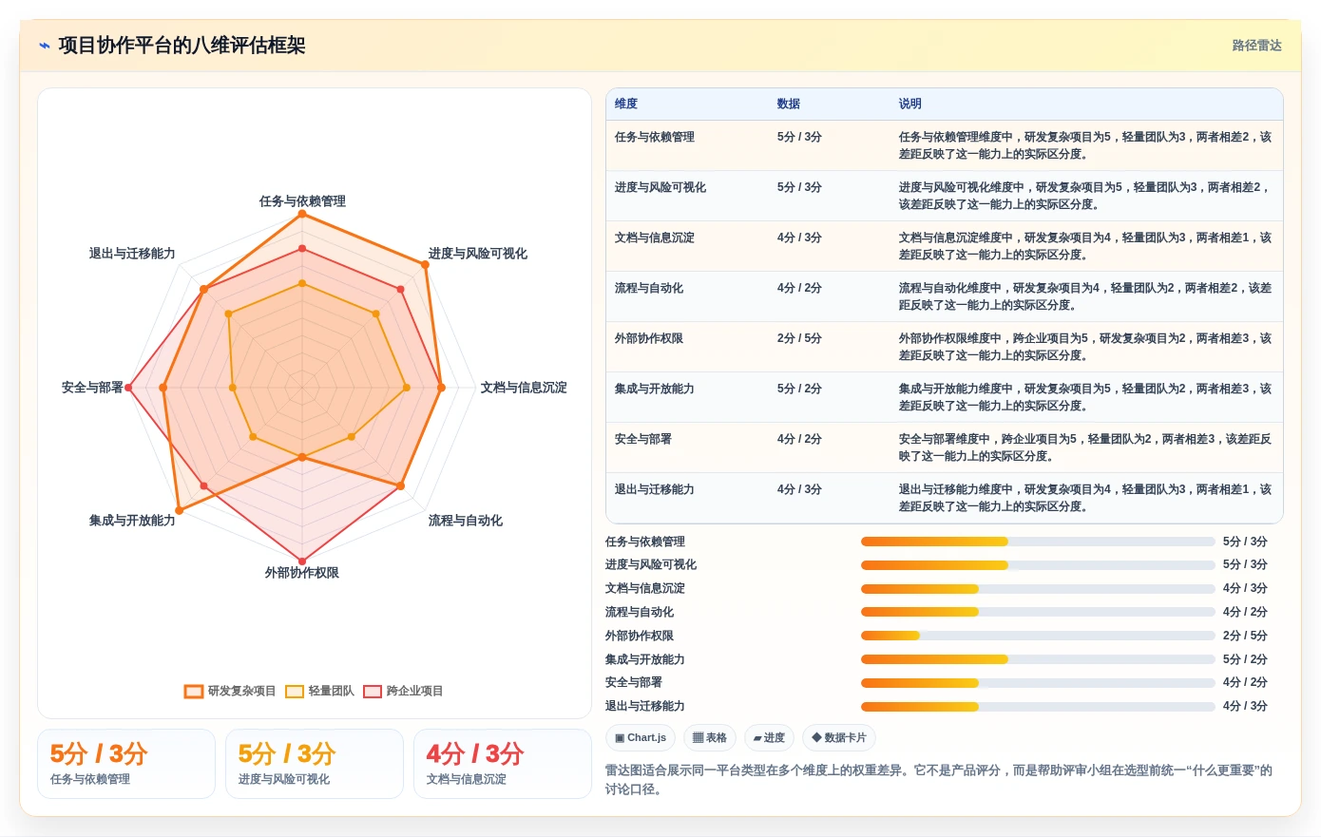Click the 进度与风险可视化 progress bar

pyautogui.click(x=1038, y=565)
